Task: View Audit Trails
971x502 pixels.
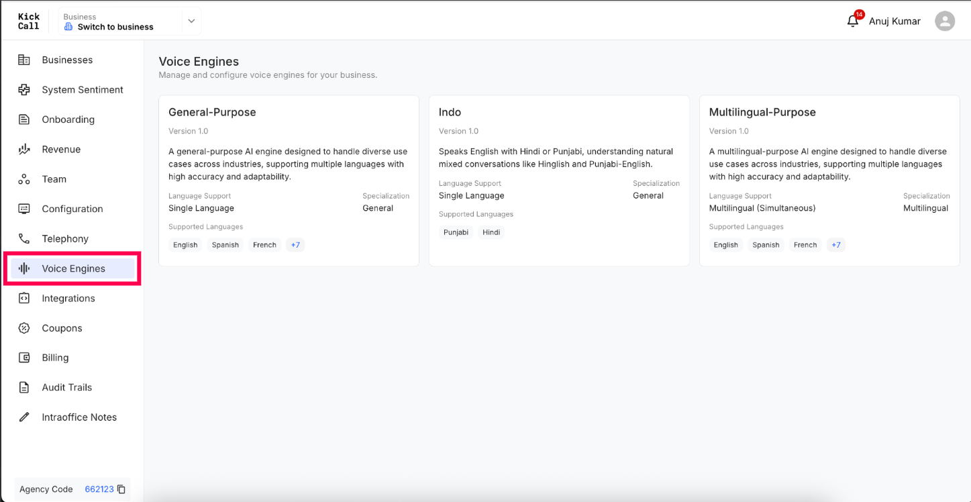Action: tap(72, 387)
